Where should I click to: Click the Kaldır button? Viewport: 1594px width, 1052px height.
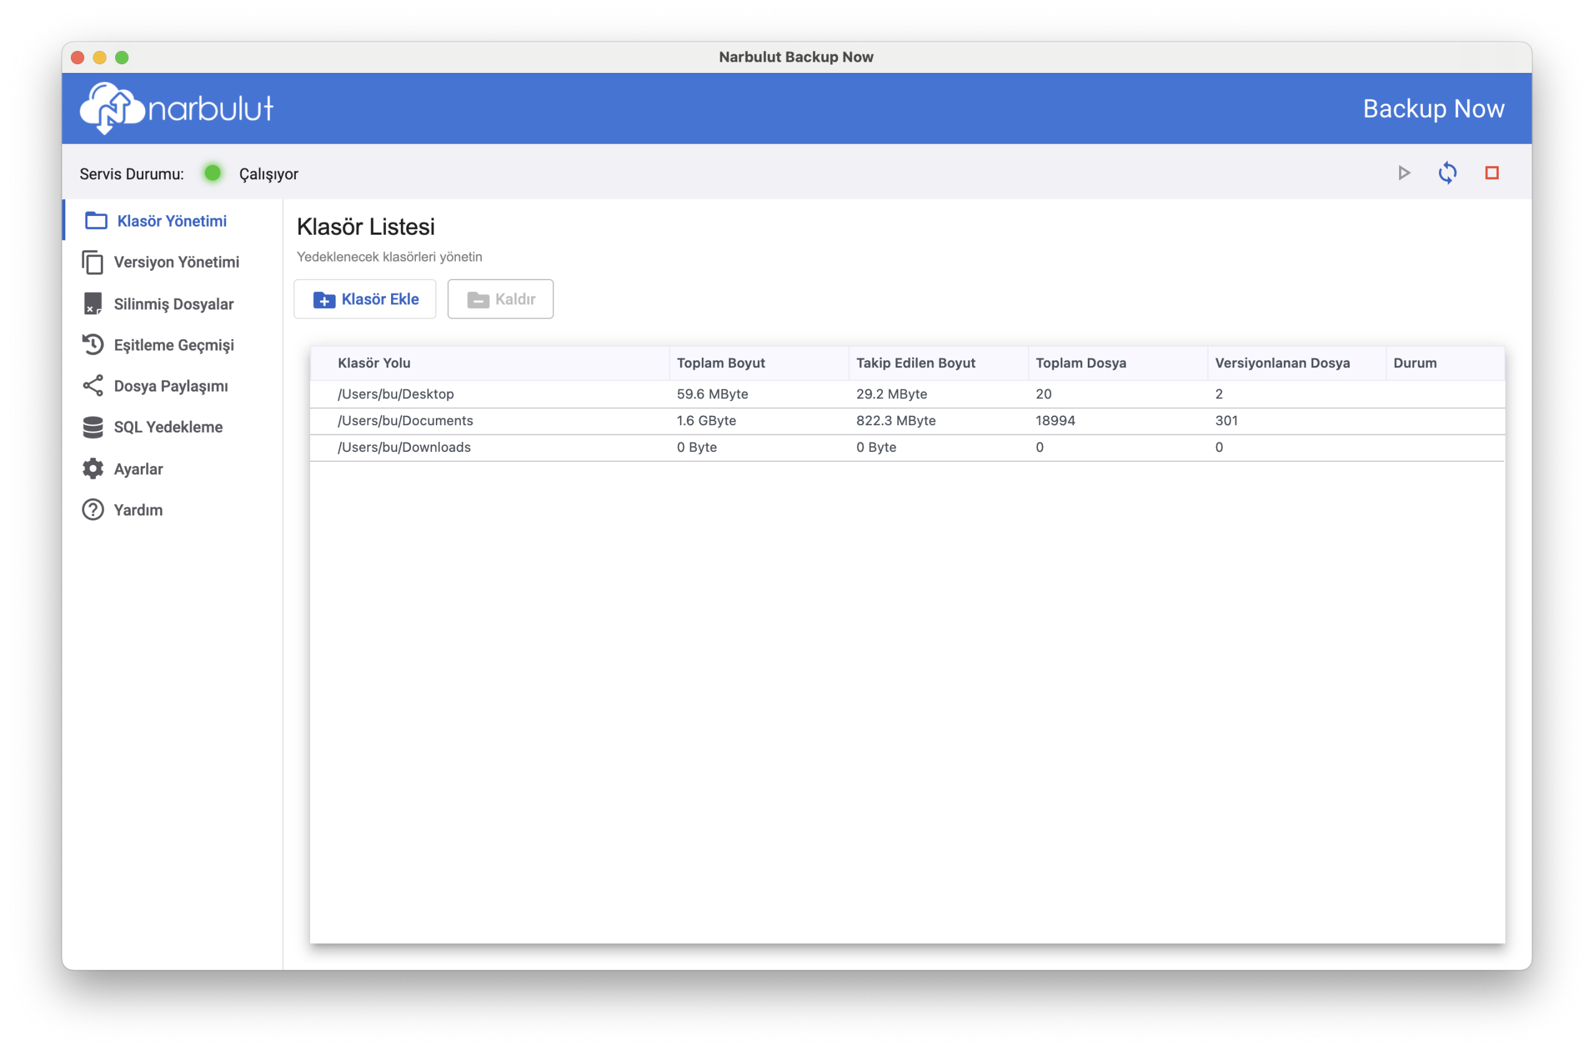pos(500,299)
